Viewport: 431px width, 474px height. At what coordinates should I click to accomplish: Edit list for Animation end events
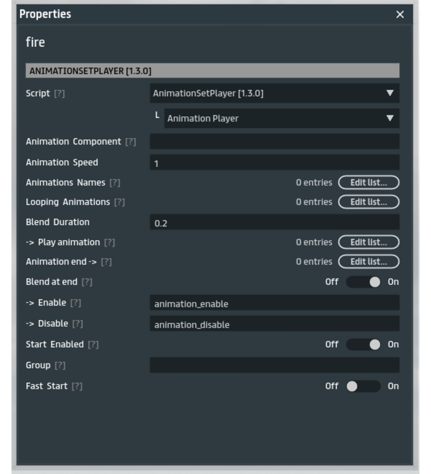pyautogui.click(x=368, y=261)
